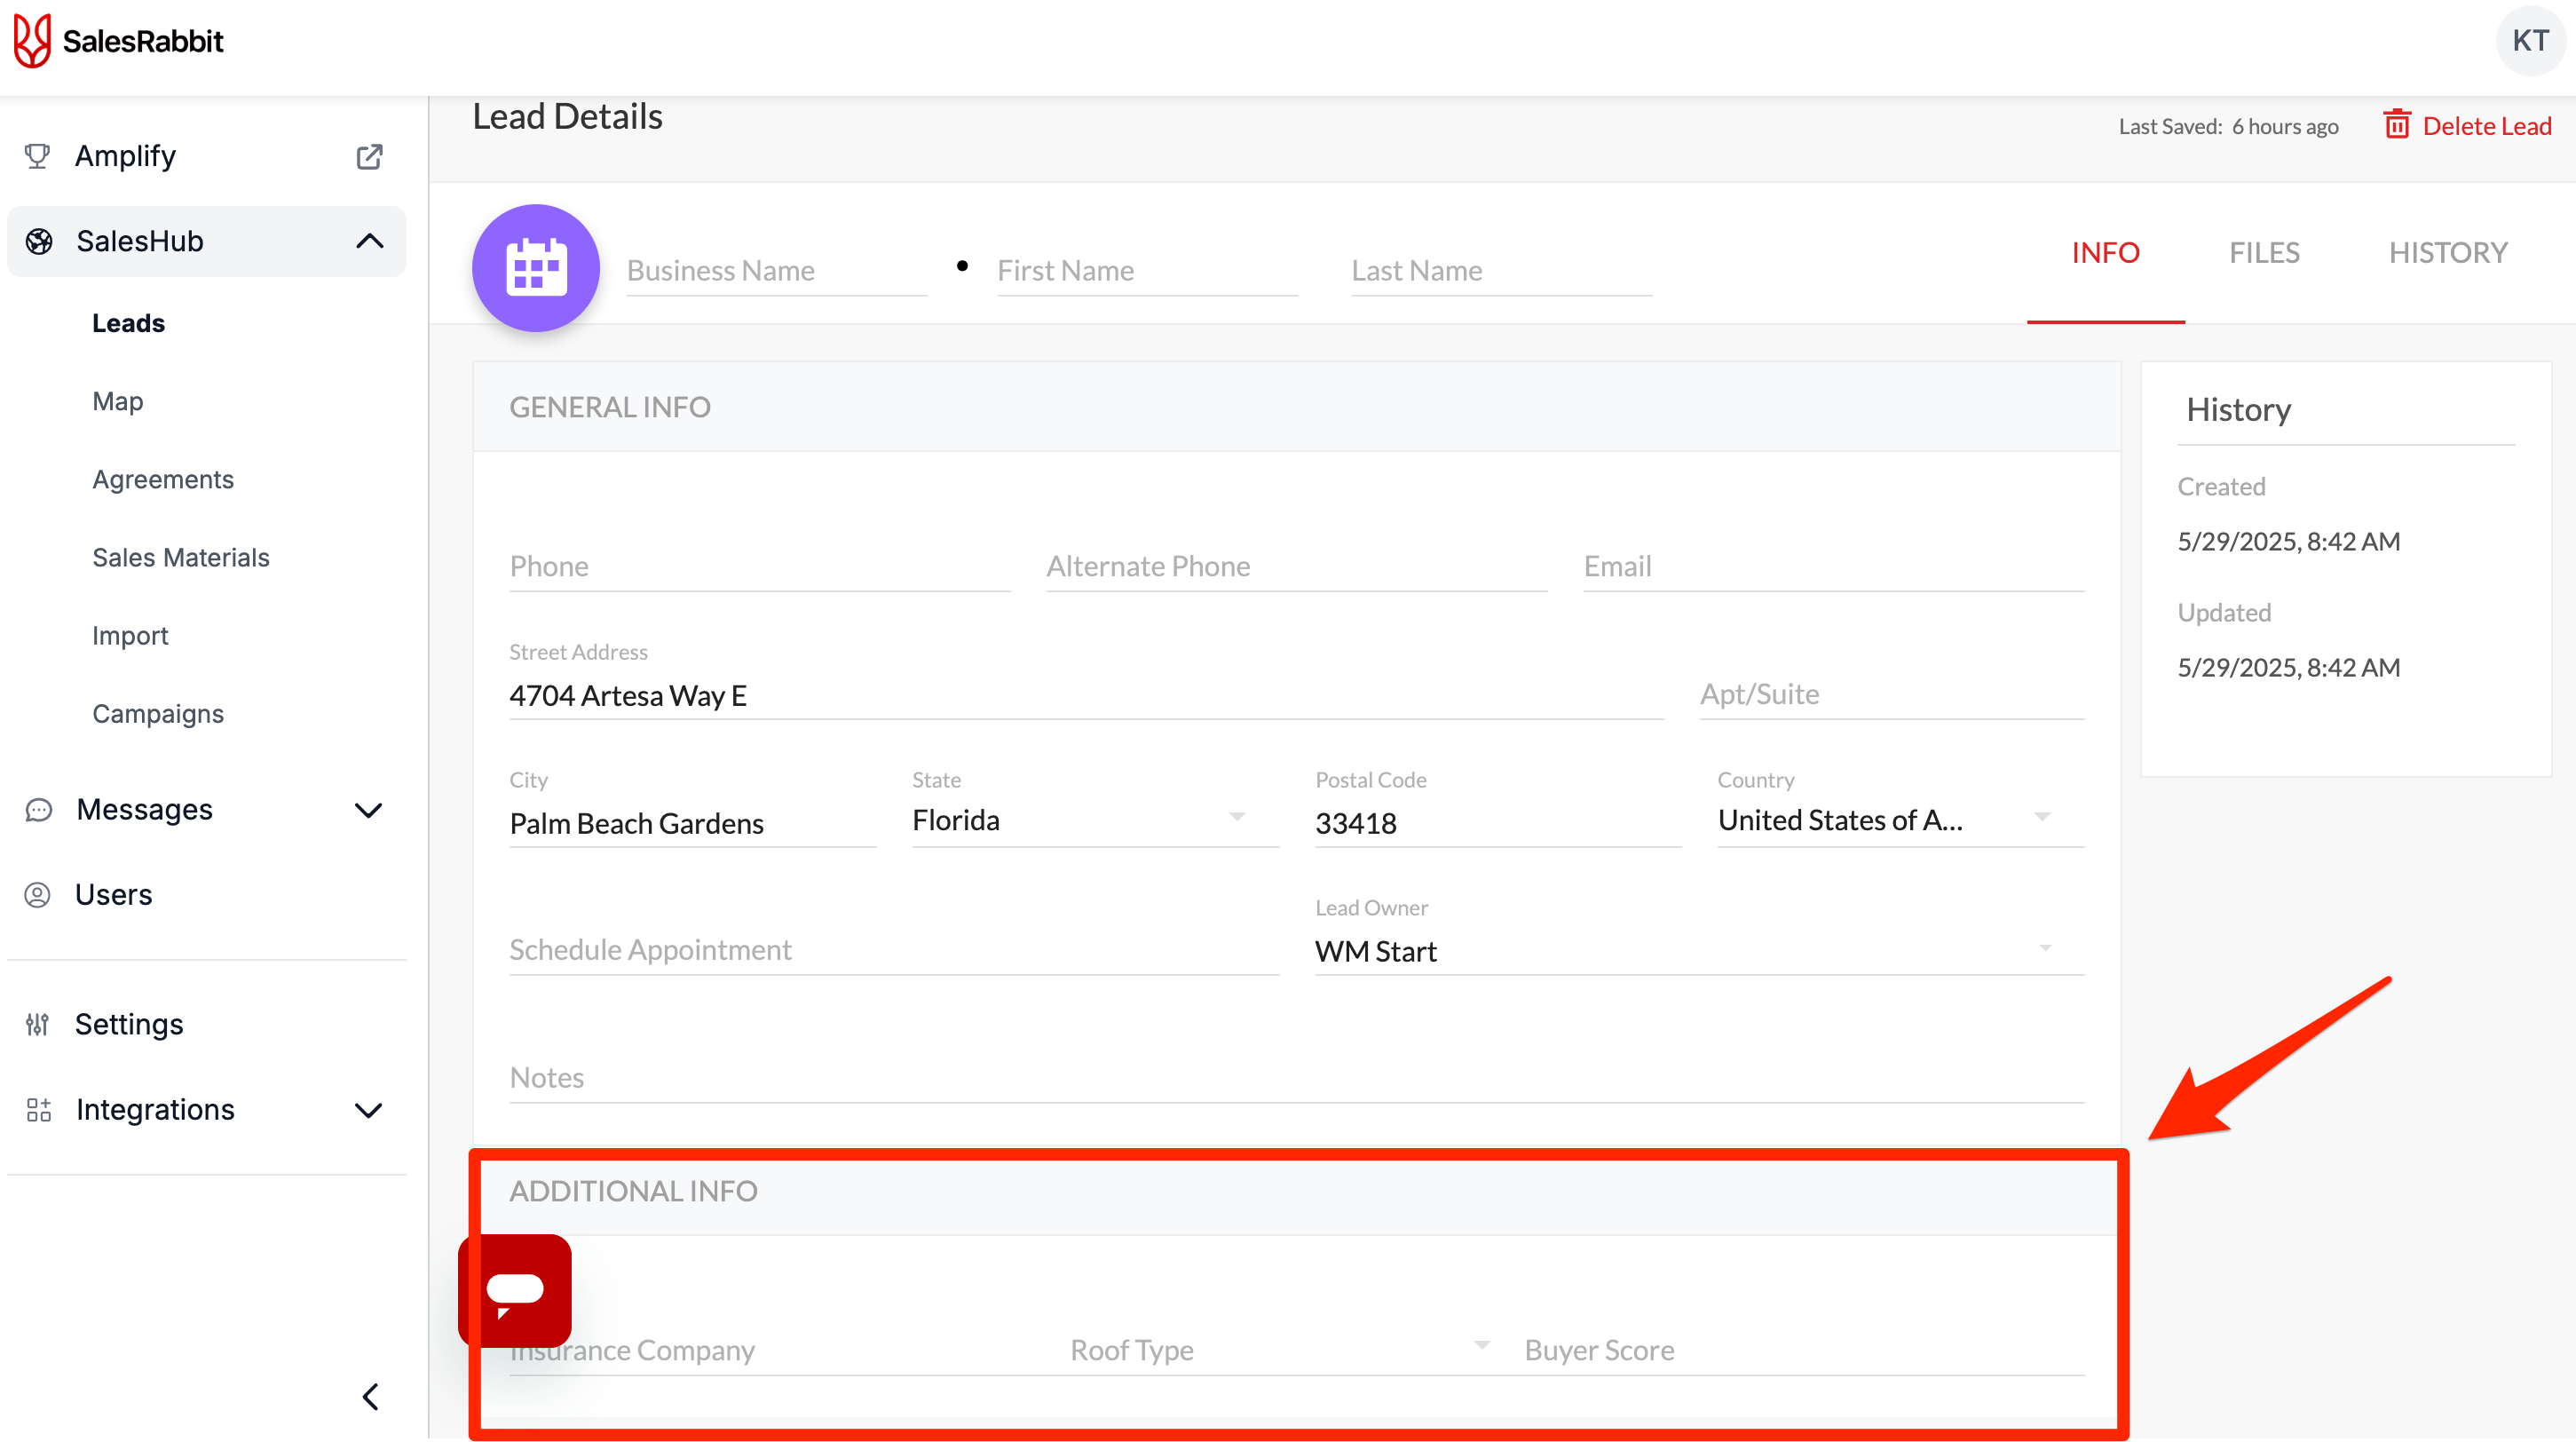Click the First Name field

[x=1147, y=270]
